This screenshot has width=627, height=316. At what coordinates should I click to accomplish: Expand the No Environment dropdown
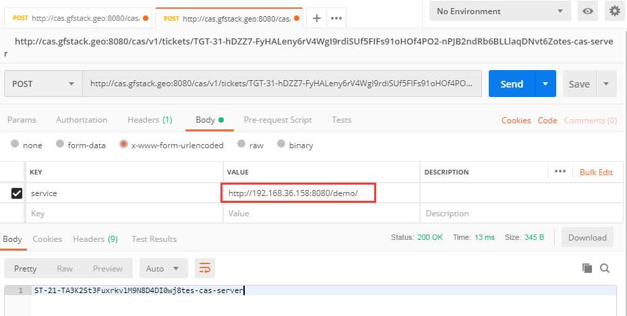500,11
